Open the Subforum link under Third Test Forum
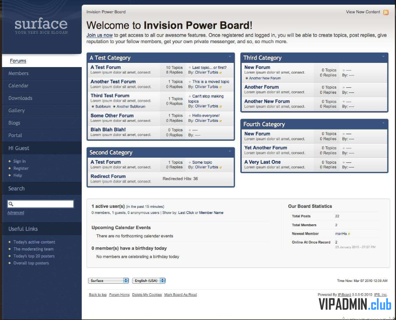 pyautogui.click(x=103, y=107)
